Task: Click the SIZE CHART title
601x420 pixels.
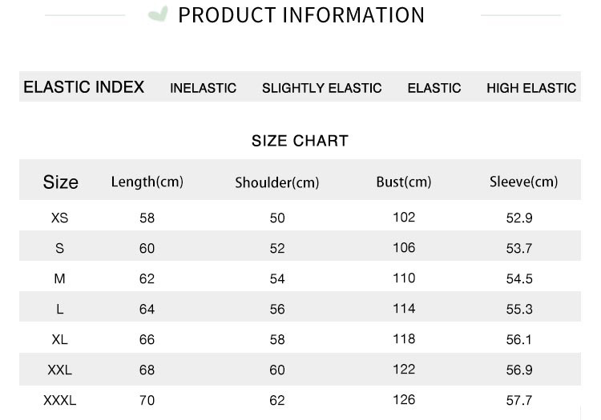Action: coord(300,141)
